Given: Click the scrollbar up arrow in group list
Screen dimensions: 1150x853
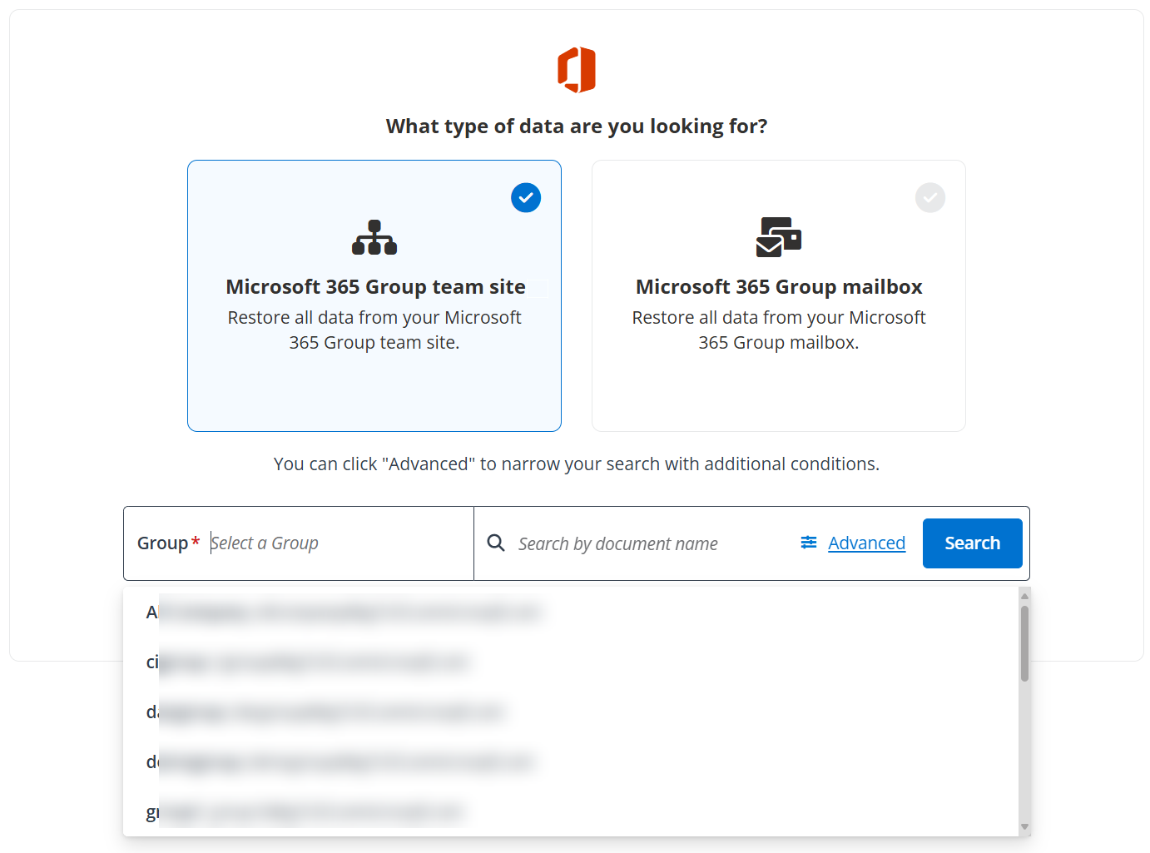Looking at the screenshot, I should [1024, 596].
